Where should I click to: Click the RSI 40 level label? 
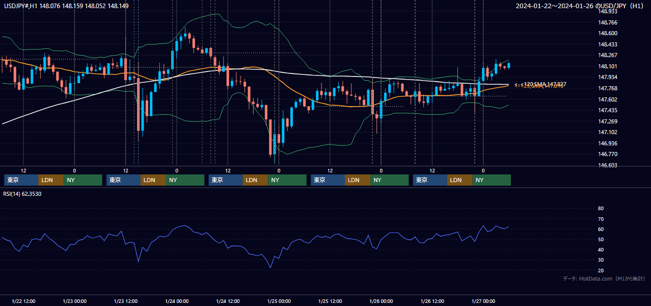pyautogui.click(x=601, y=249)
